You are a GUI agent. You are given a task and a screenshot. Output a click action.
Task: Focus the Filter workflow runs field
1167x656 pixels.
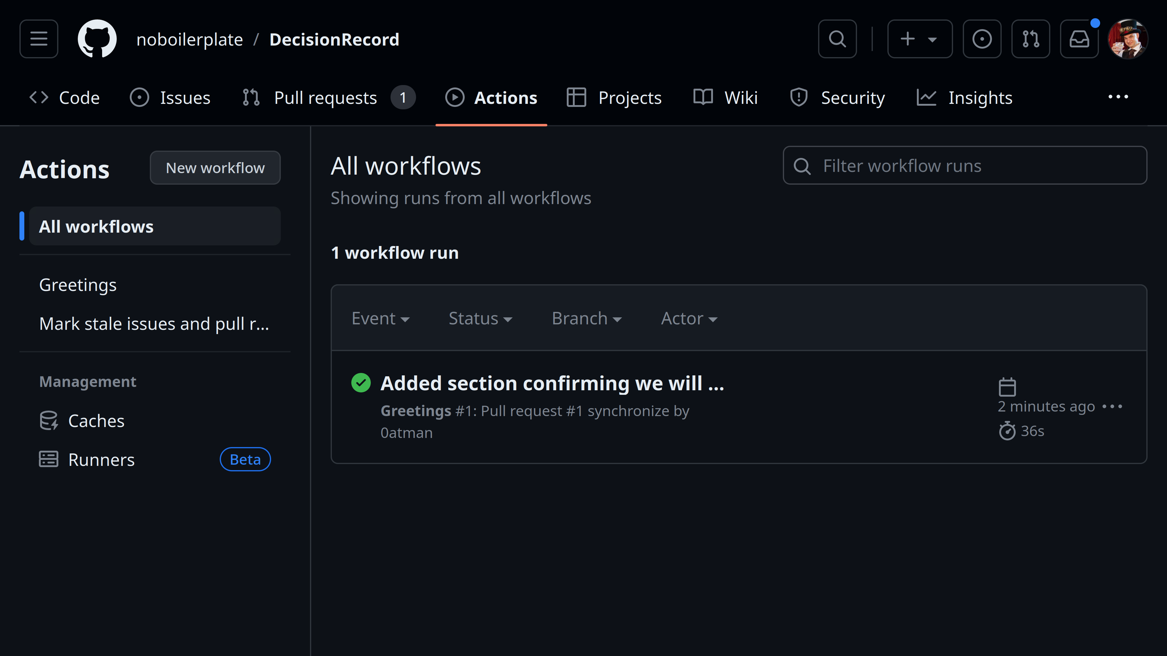click(x=965, y=165)
